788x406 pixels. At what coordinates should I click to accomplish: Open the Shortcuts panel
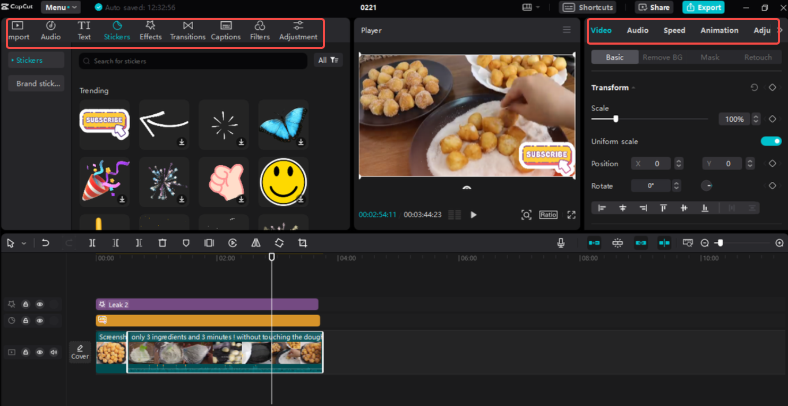(x=588, y=7)
